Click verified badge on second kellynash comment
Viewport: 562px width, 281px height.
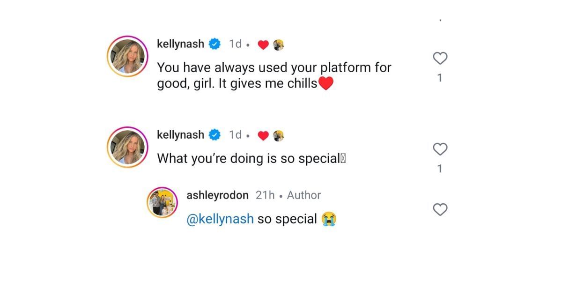(x=214, y=135)
